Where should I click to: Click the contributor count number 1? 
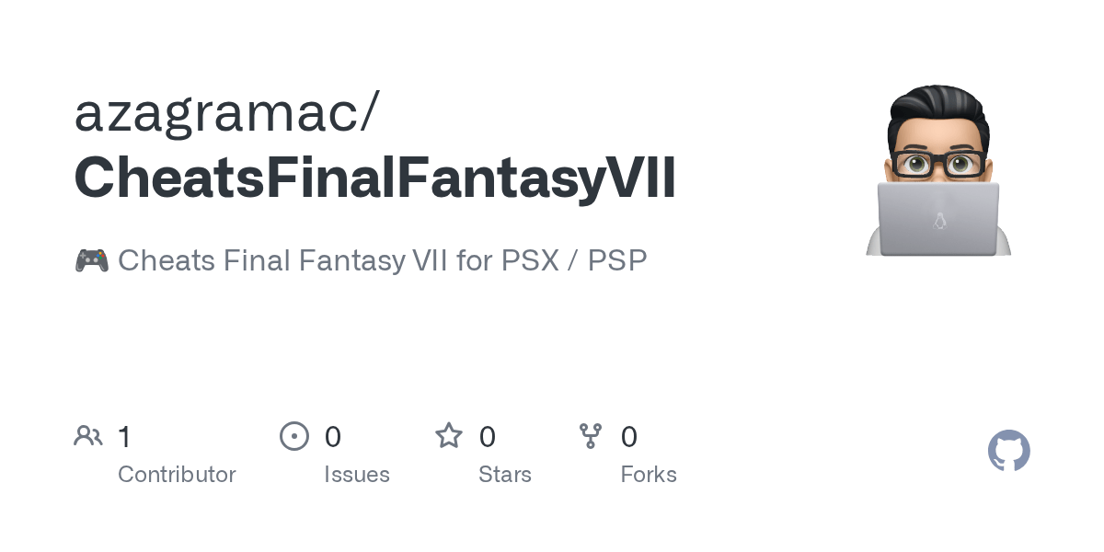tap(124, 436)
